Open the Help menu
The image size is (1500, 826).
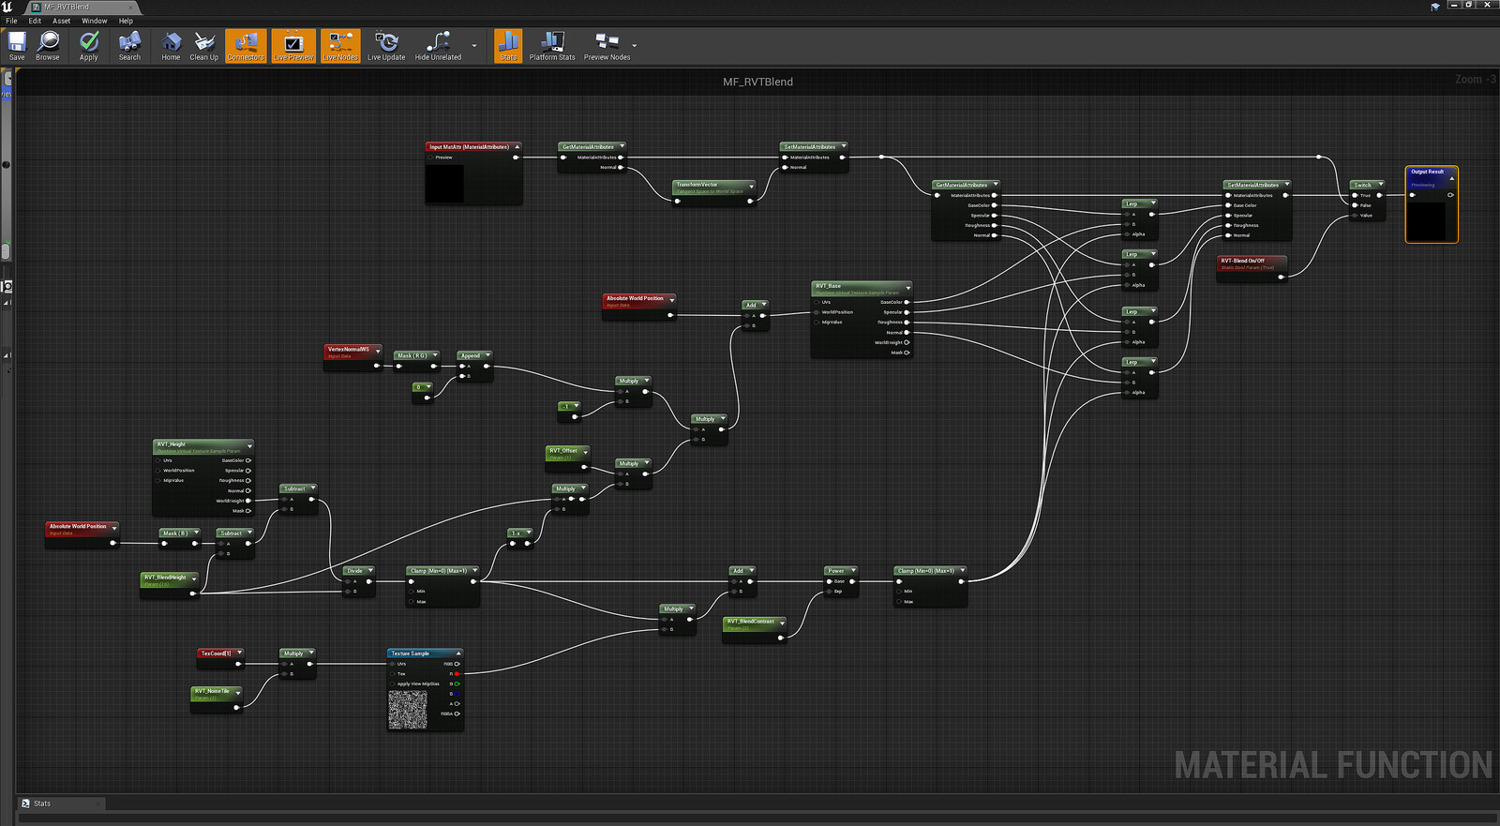pos(126,21)
